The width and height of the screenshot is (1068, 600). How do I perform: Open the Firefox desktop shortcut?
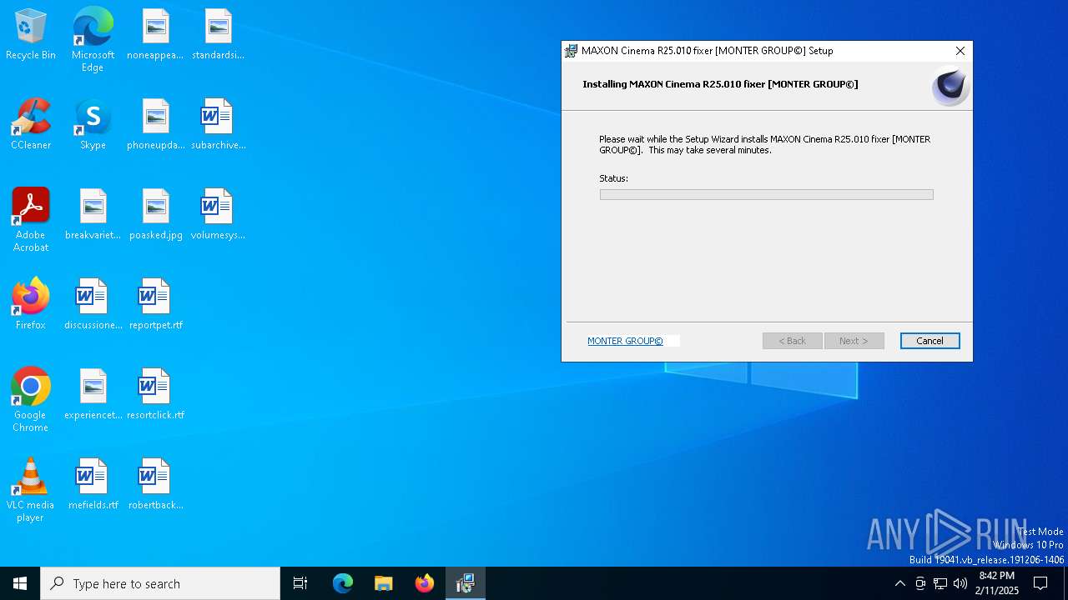pyautogui.click(x=31, y=305)
